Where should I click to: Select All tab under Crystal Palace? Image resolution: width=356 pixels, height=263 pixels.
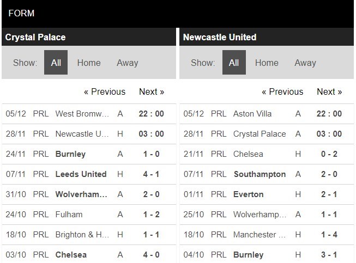(x=56, y=63)
